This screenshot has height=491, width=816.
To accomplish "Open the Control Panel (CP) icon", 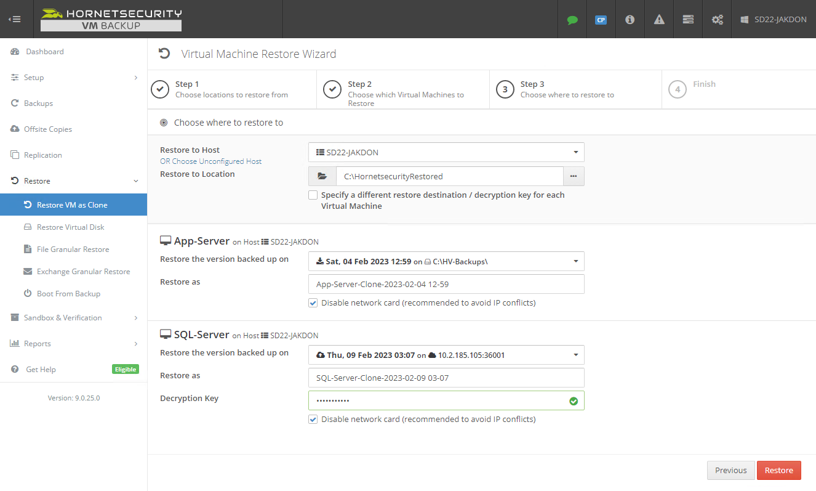I will (x=601, y=19).
